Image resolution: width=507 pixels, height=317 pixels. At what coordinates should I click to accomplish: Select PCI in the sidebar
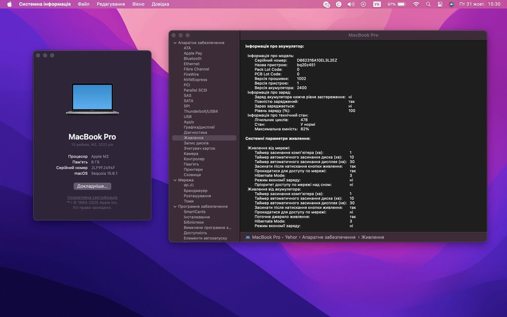click(187, 85)
